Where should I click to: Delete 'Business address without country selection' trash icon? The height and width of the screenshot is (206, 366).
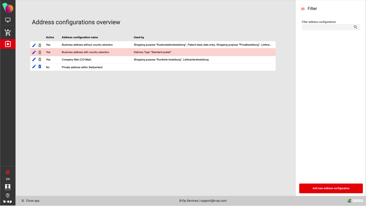40,45
